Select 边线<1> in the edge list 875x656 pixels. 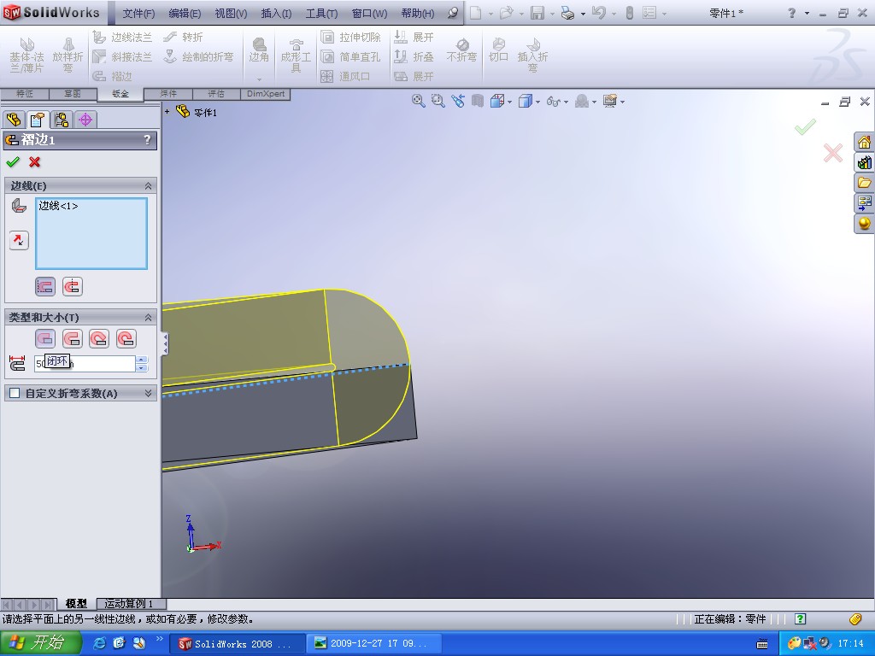point(59,206)
